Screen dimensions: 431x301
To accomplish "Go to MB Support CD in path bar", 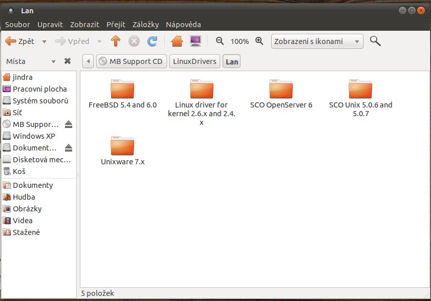I will tap(132, 61).
